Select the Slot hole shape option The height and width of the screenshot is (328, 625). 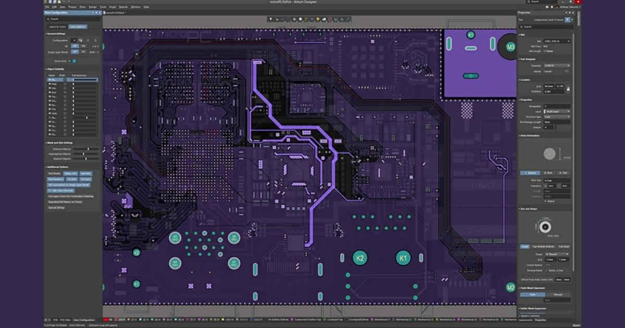click(564, 173)
